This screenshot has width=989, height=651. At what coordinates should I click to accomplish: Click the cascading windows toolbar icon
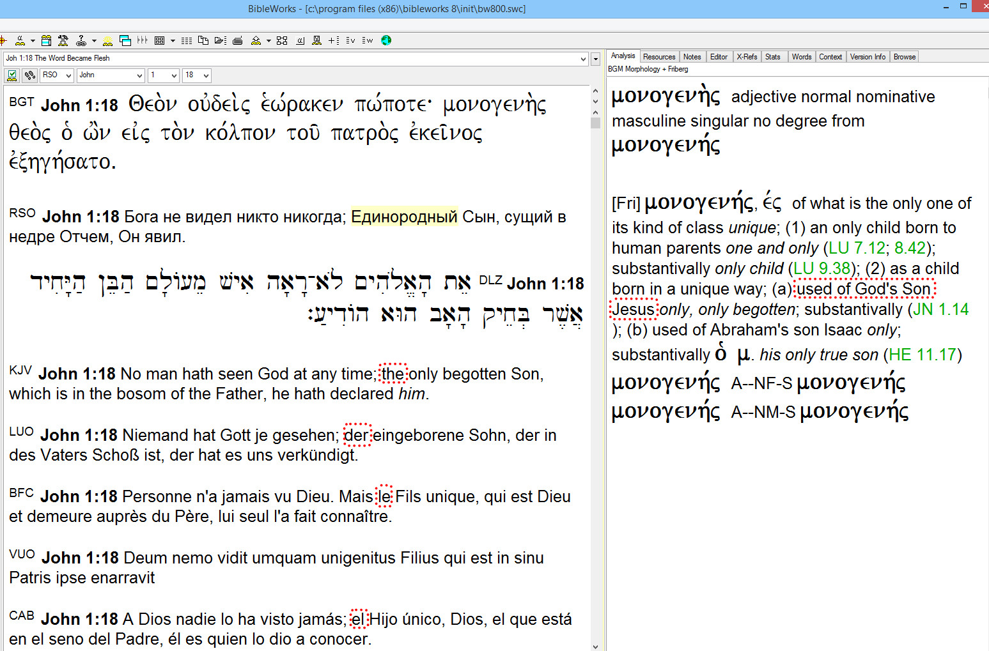click(x=125, y=40)
